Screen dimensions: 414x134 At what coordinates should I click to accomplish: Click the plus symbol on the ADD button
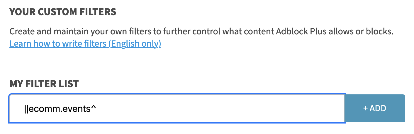coord(365,108)
